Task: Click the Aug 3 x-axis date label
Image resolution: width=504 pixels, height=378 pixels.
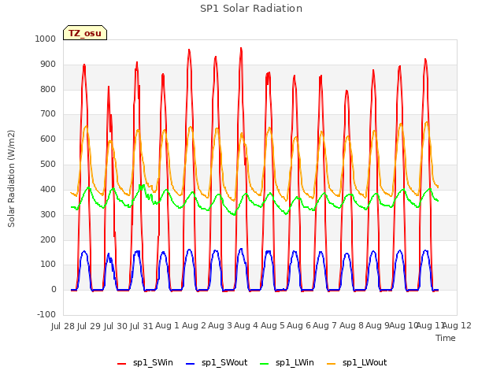Action: tap(220, 326)
